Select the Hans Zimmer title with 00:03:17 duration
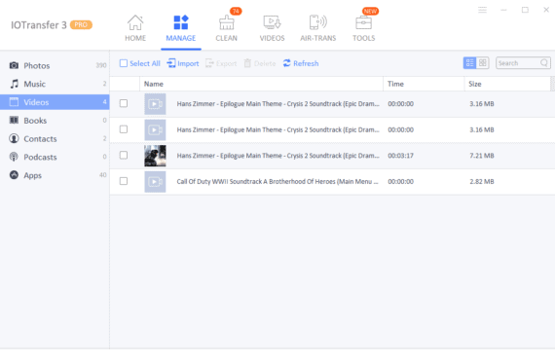Screen dimensions: 555x363 point(277,156)
